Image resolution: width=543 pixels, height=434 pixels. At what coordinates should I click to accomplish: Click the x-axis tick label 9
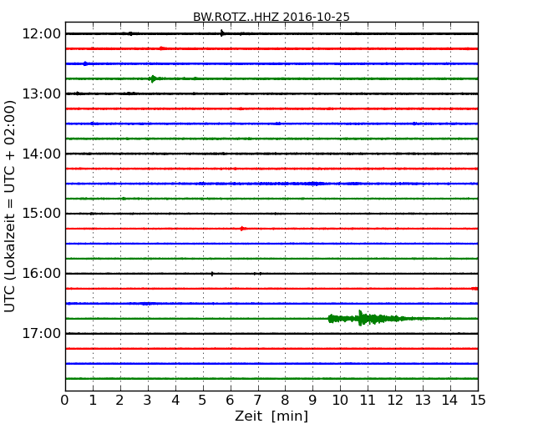pyautogui.click(x=312, y=401)
